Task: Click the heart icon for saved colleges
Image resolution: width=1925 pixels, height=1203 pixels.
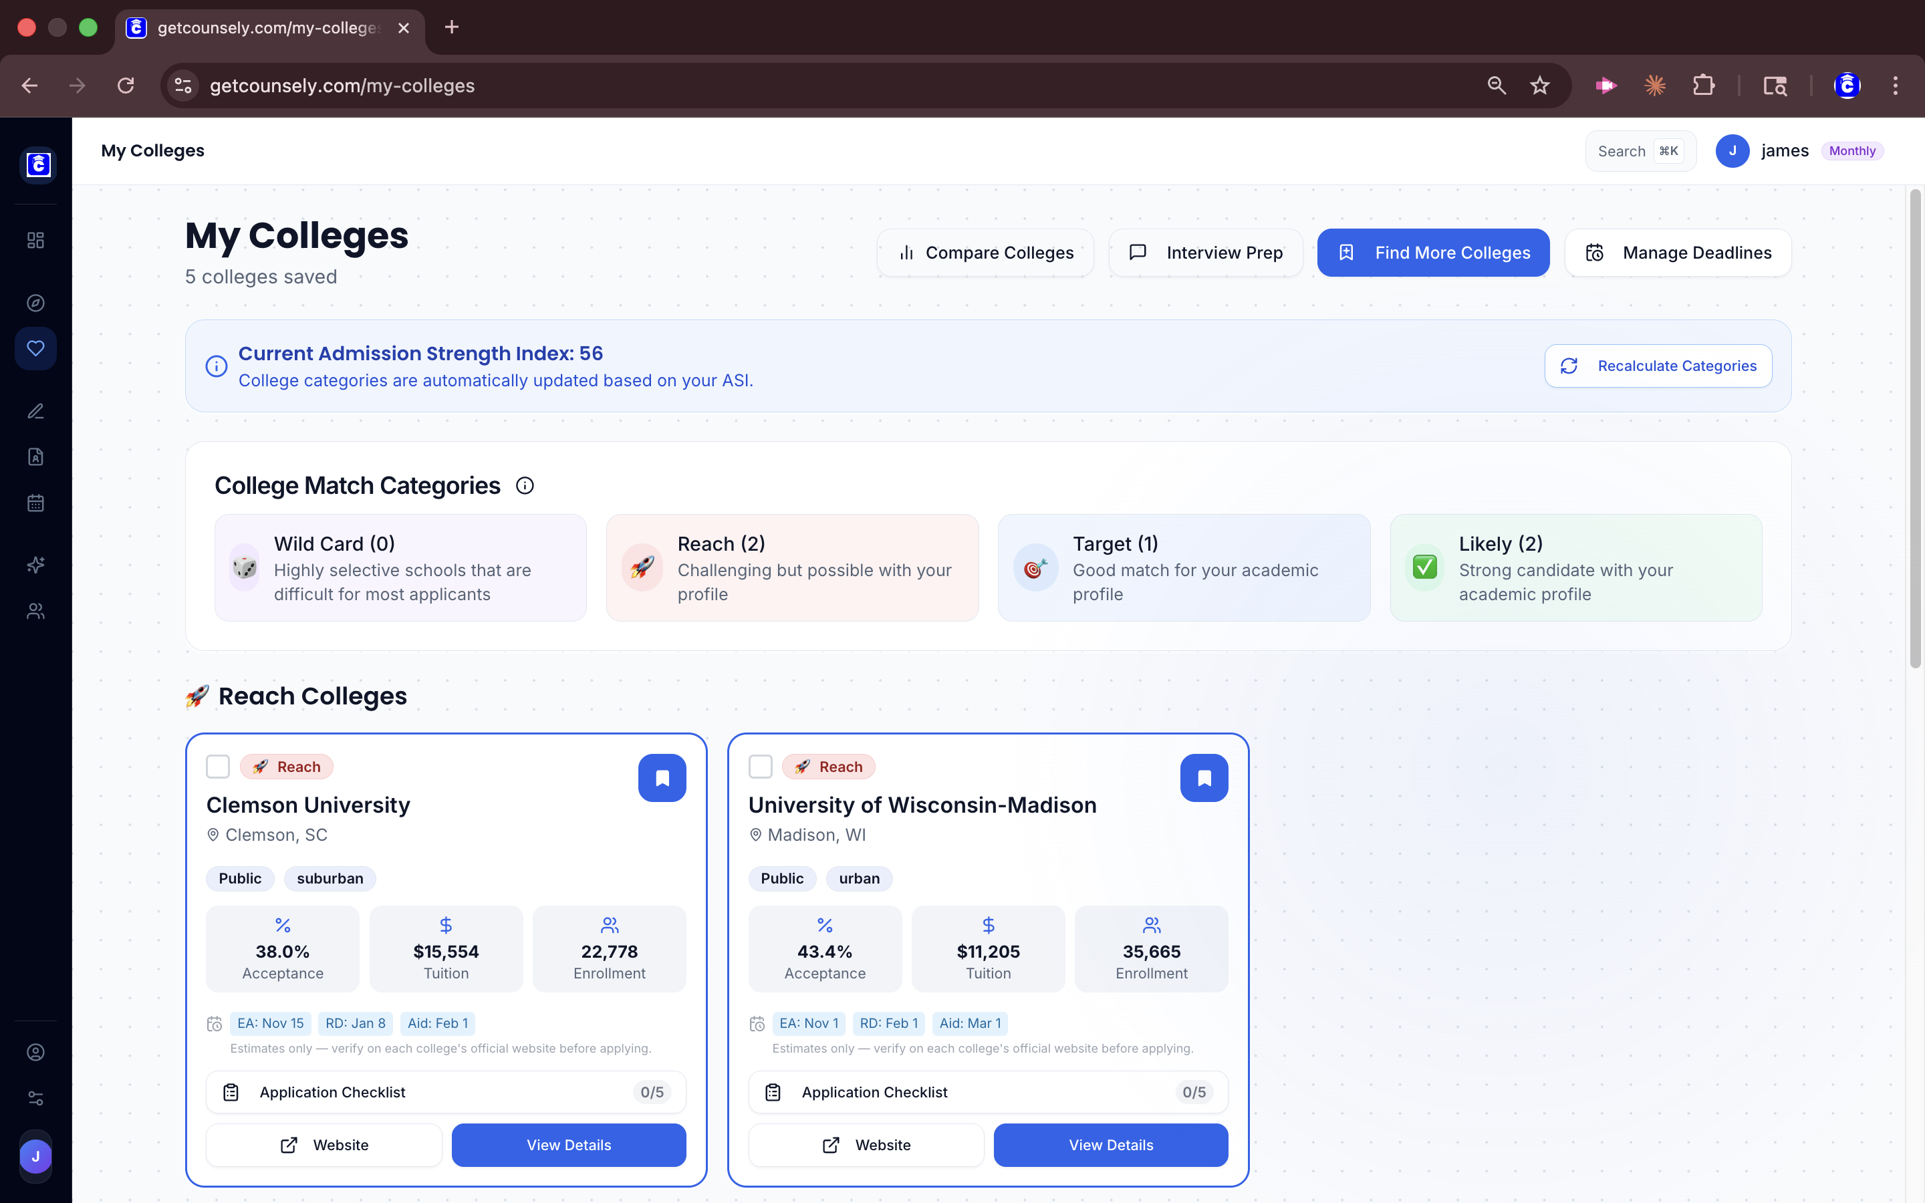Action: (x=35, y=348)
